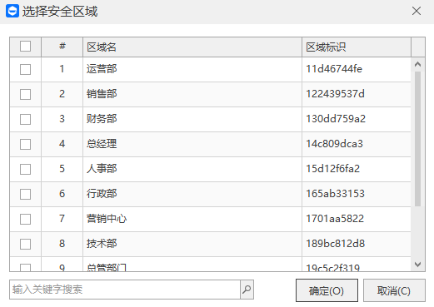The width and height of the screenshot is (434, 307).
Task: Toggle the select-all checkbox in header
Action: pyautogui.click(x=25, y=47)
